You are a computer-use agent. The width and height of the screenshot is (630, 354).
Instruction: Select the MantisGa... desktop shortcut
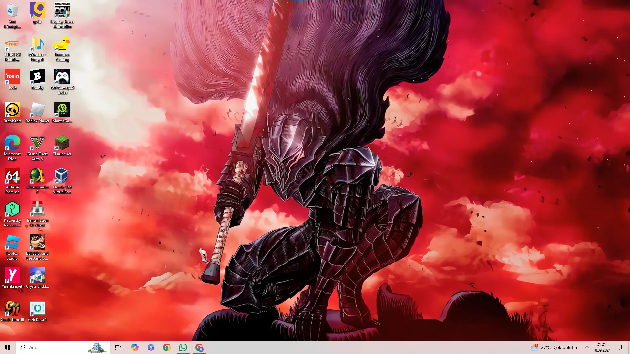coord(62,112)
